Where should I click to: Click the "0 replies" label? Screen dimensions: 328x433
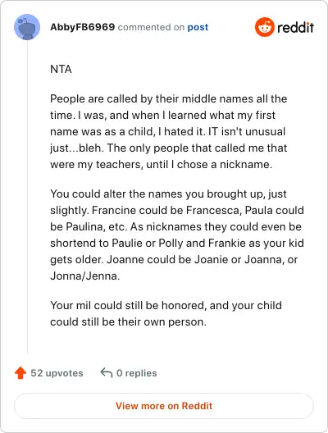[137, 373]
